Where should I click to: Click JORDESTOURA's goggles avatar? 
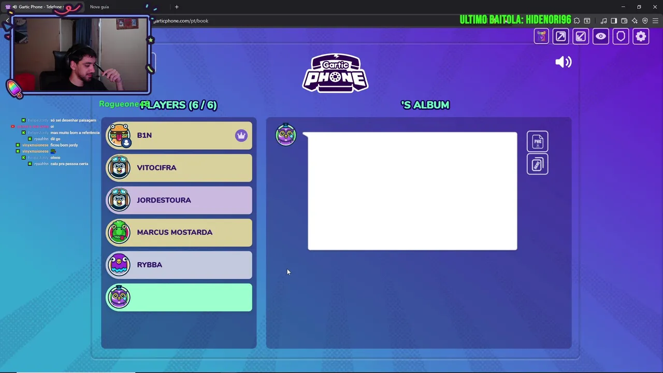click(x=119, y=200)
